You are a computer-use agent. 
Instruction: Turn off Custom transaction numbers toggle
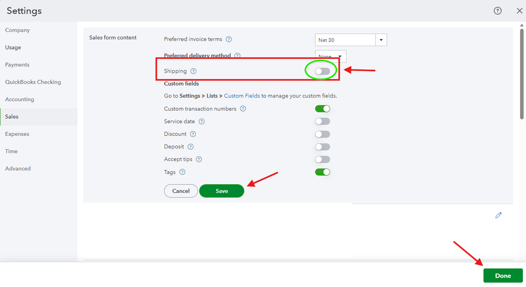pyautogui.click(x=322, y=109)
